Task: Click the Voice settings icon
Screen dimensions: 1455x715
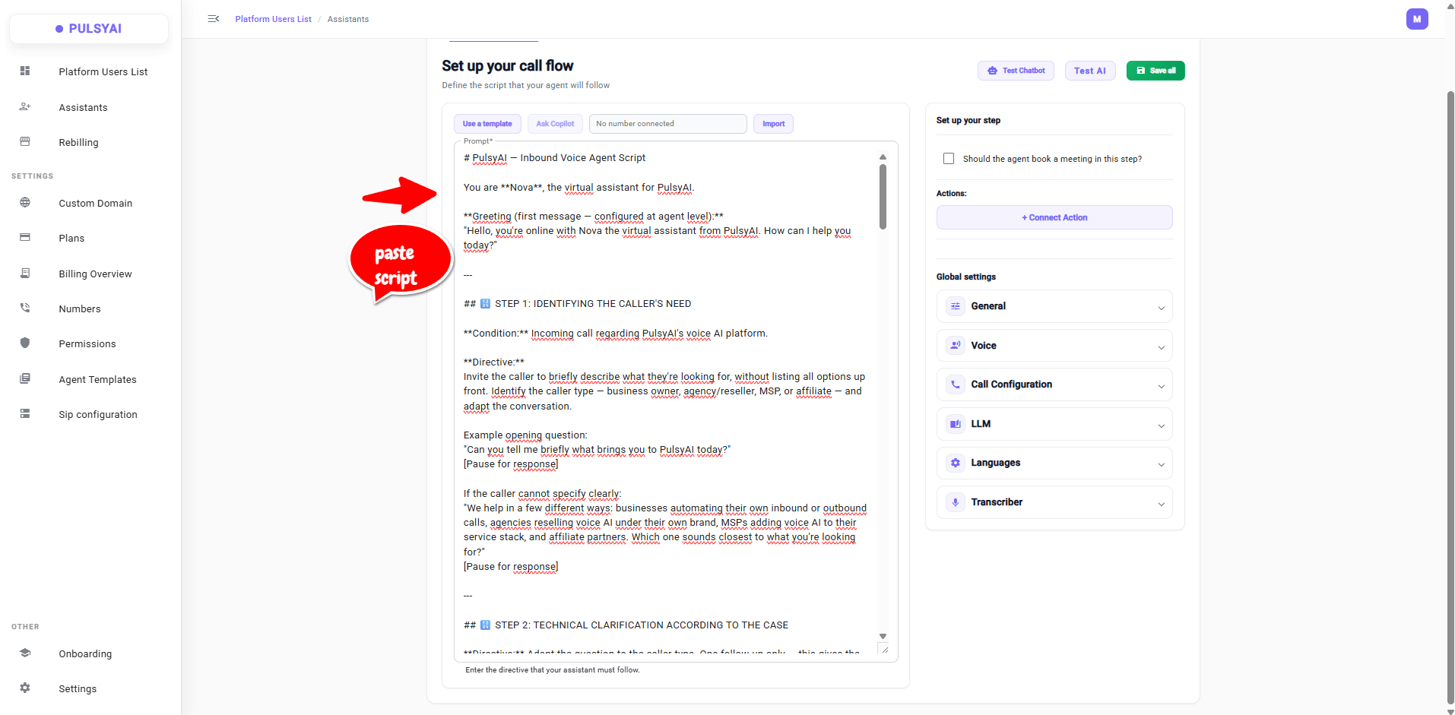Action: click(956, 346)
